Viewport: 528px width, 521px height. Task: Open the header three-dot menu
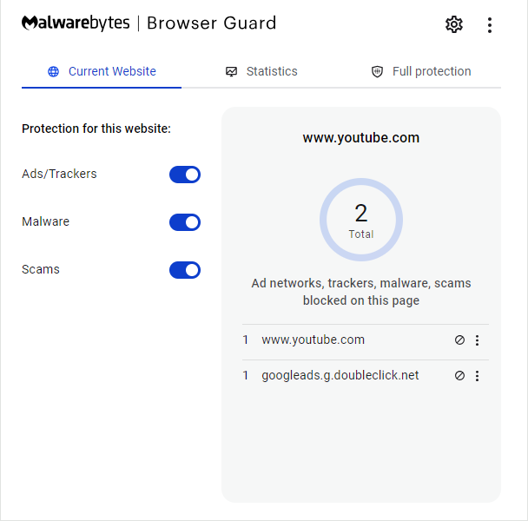pos(490,25)
